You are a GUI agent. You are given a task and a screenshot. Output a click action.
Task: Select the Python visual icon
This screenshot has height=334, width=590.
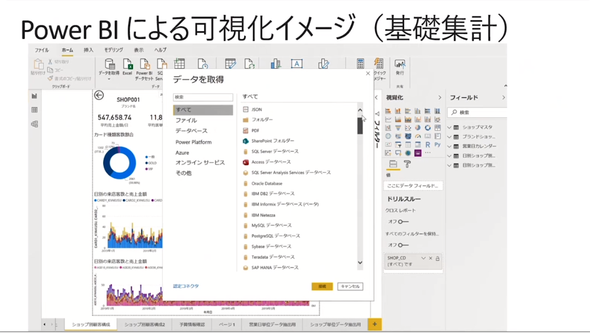coord(437,145)
